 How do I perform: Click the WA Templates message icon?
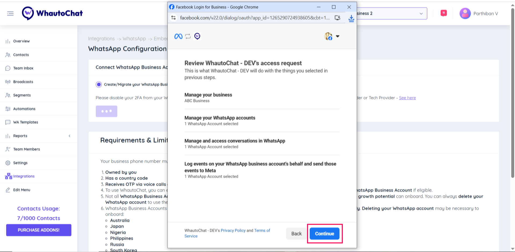[x=8, y=122]
